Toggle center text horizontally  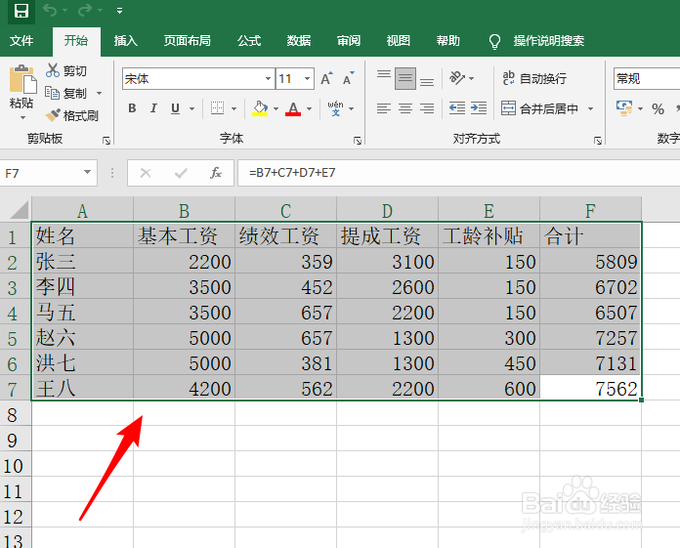tap(405, 108)
